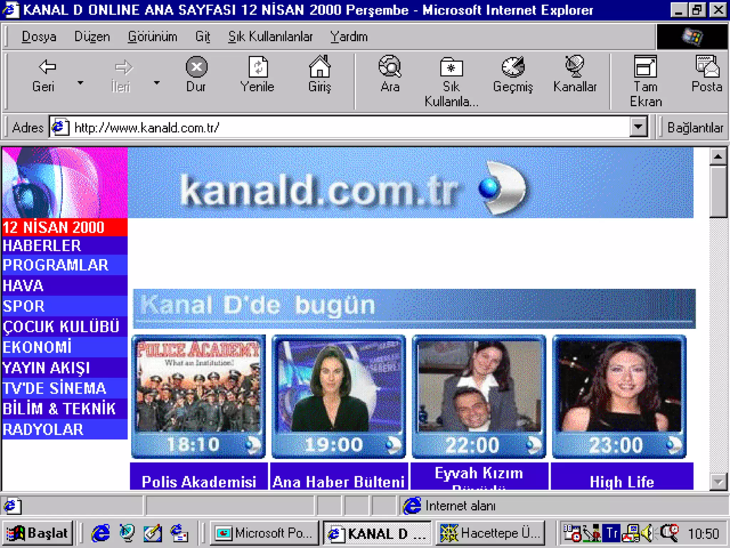Expand the İleri button dropdown arrow
Screen dimensions: 730x548
tap(157, 83)
